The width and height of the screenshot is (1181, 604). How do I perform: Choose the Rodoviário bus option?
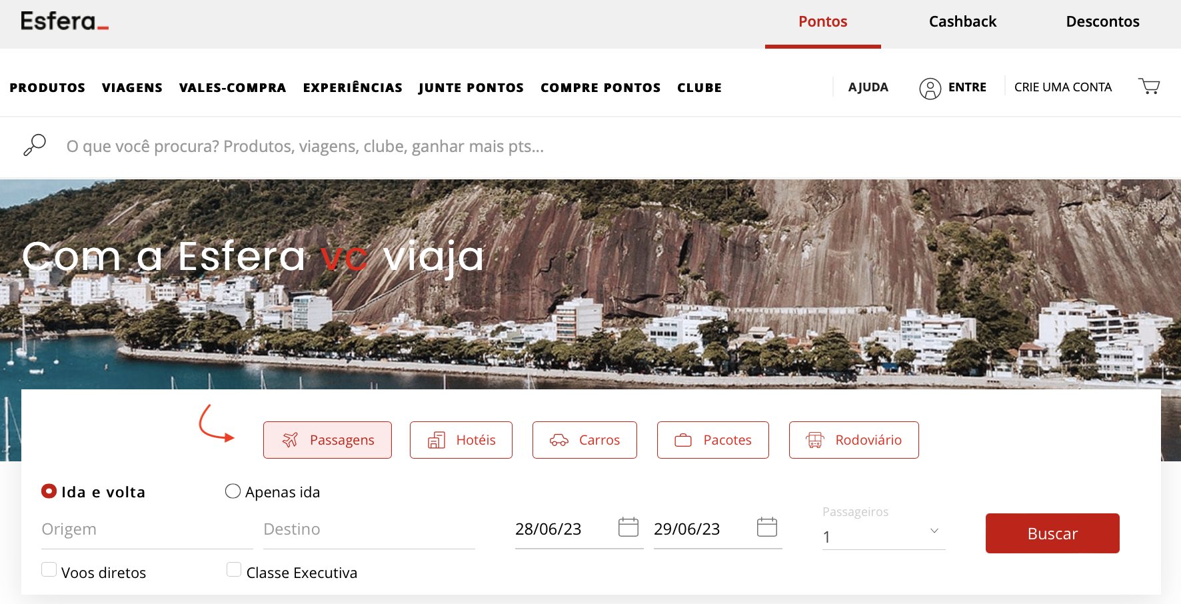point(854,440)
